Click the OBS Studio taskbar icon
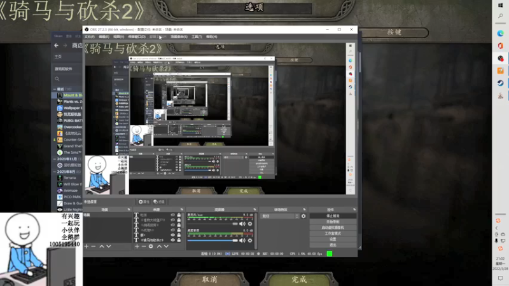This screenshot has height=286, width=509. click(x=500, y=58)
